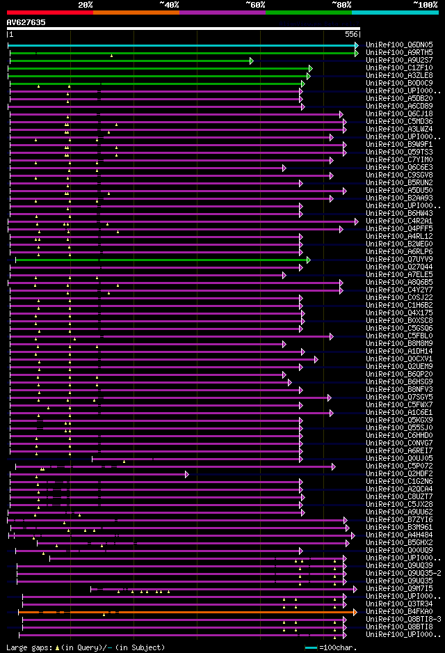Click the purple ~60% identity legend segment
The height and width of the screenshot is (653, 445).
pyautogui.click(x=222, y=13)
